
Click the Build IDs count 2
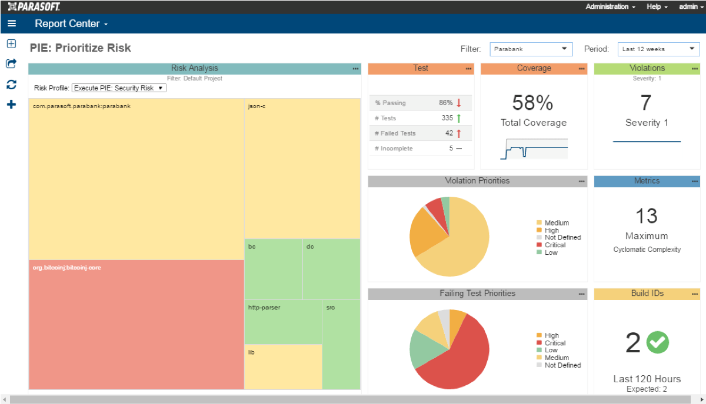point(632,342)
